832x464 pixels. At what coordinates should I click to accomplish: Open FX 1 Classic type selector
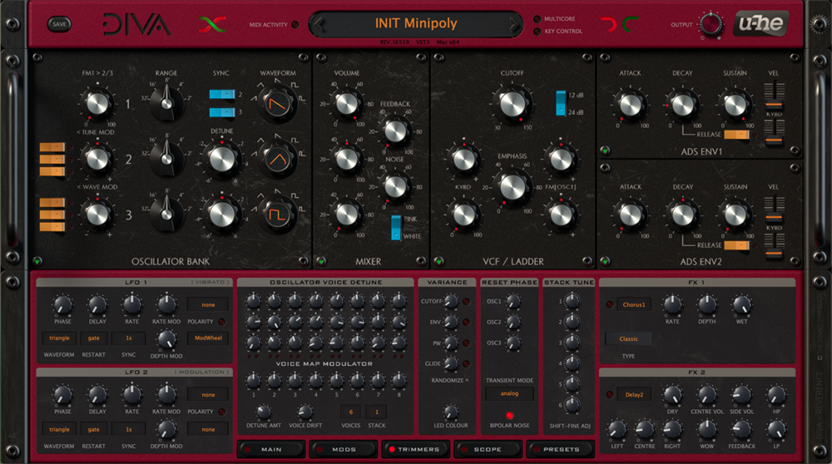coord(629,338)
